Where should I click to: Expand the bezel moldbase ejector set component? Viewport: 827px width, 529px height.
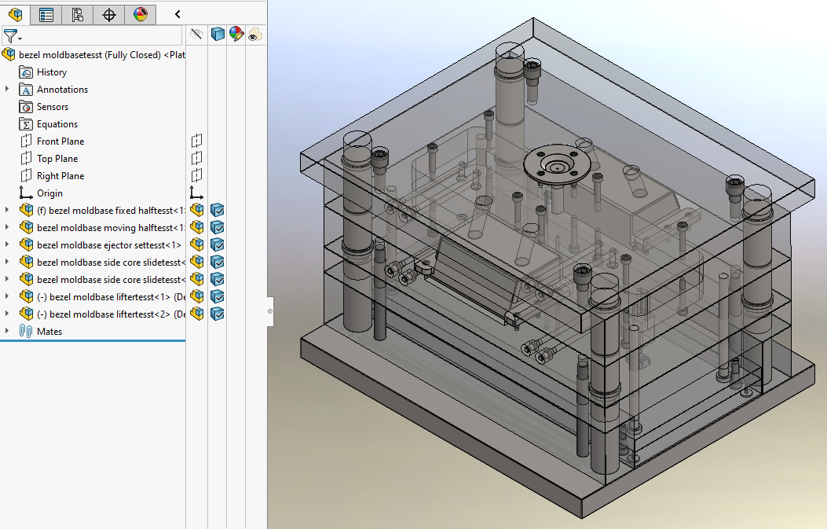tap(7, 244)
